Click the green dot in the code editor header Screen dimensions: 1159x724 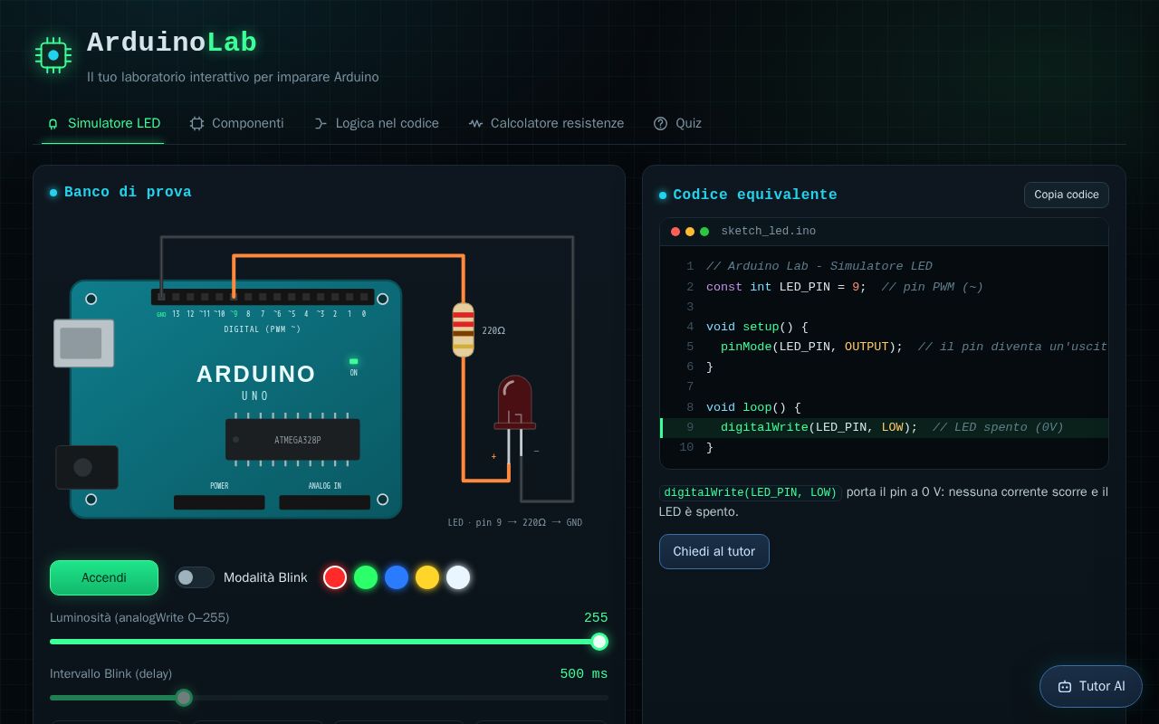click(704, 232)
